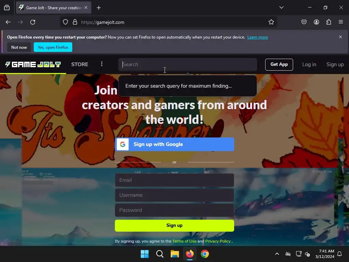349x262 pixels.
Task: Open the Firefox account icon
Action: pyautogui.click(x=316, y=22)
